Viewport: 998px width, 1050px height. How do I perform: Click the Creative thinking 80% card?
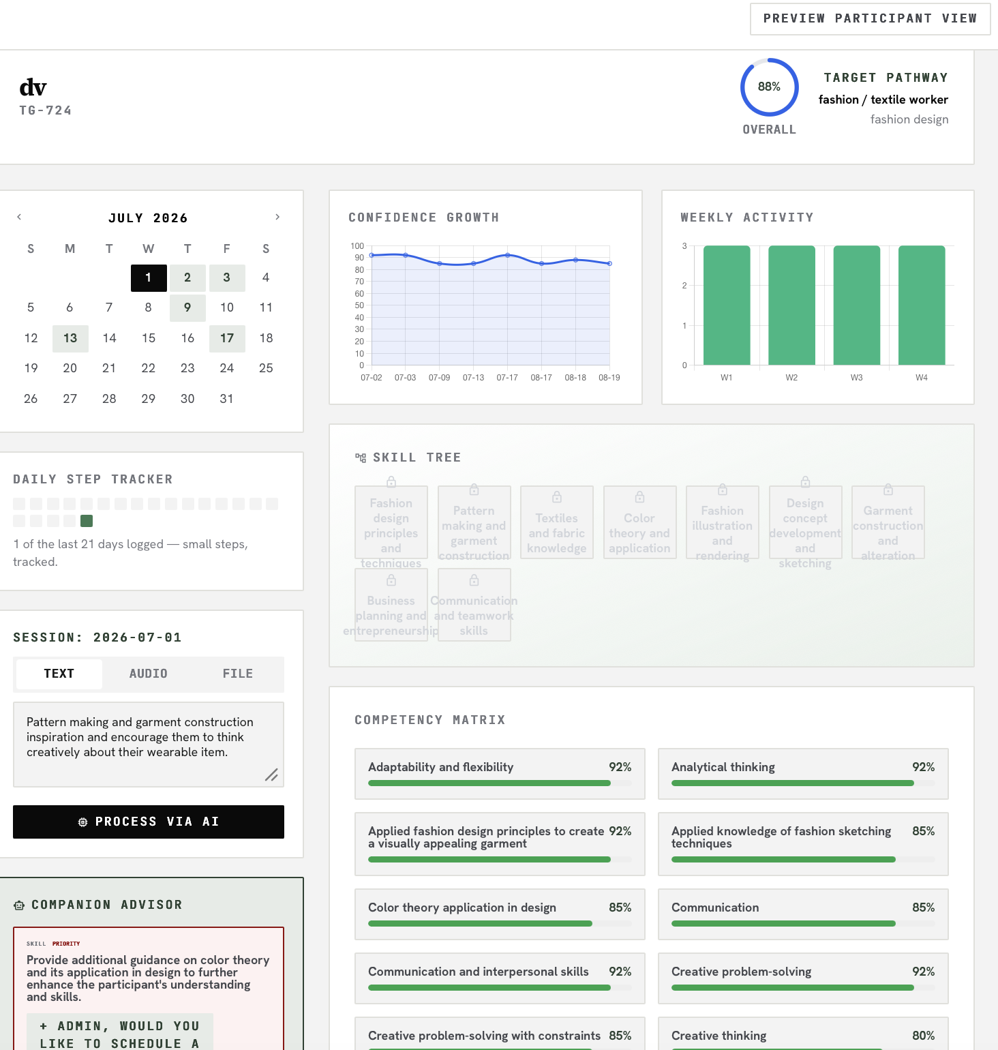coord(803,1034)
